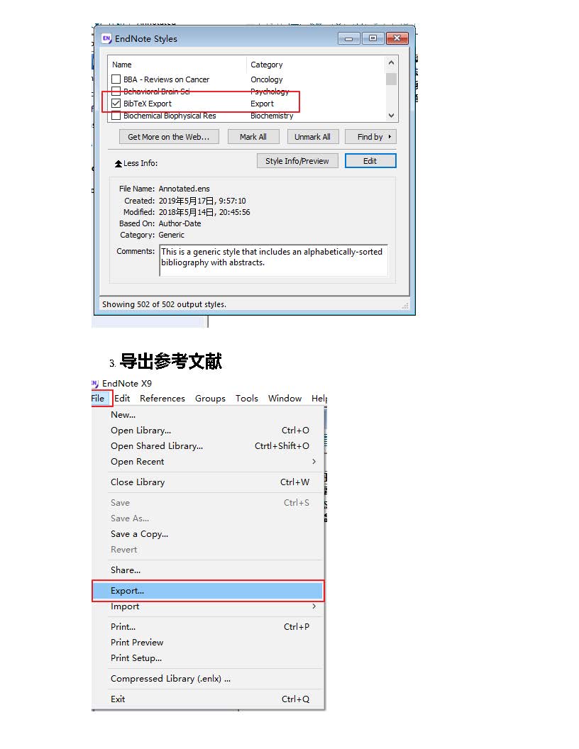
Task: Select Close Library menu entry
Action: point(208,482)
